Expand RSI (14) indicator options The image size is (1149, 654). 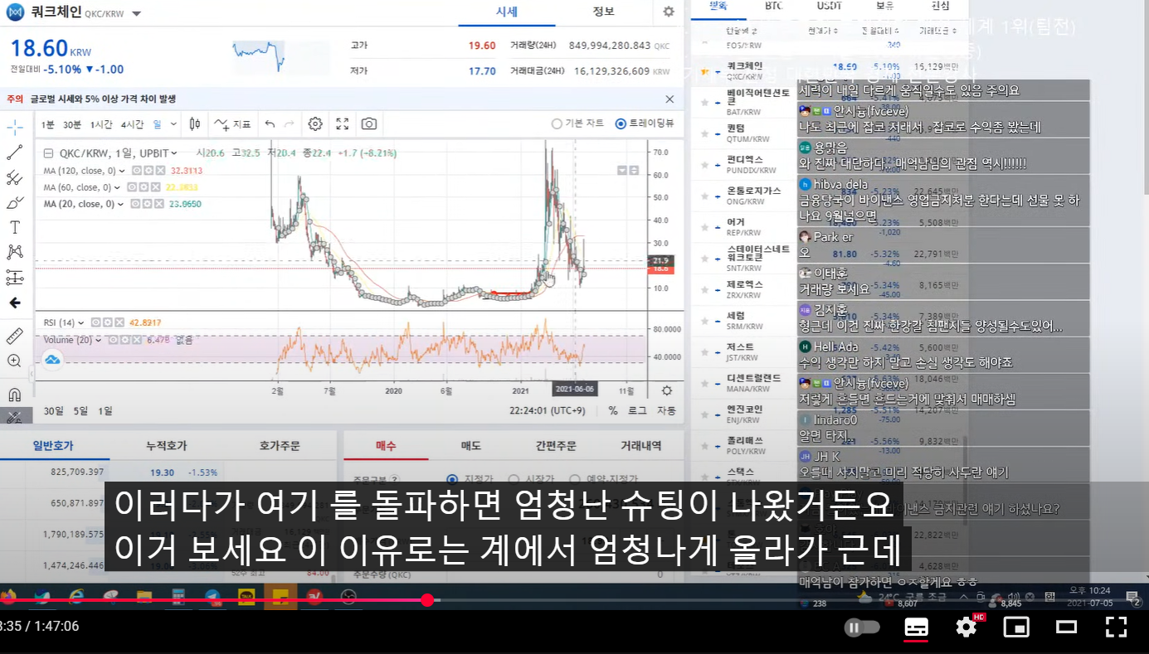(82, 322)
